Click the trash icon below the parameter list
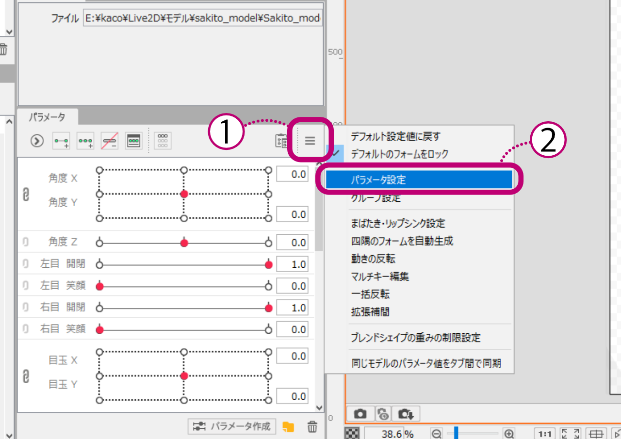Image resolution: width=621 pixels, height=439 pixels. tap(312, 427)
